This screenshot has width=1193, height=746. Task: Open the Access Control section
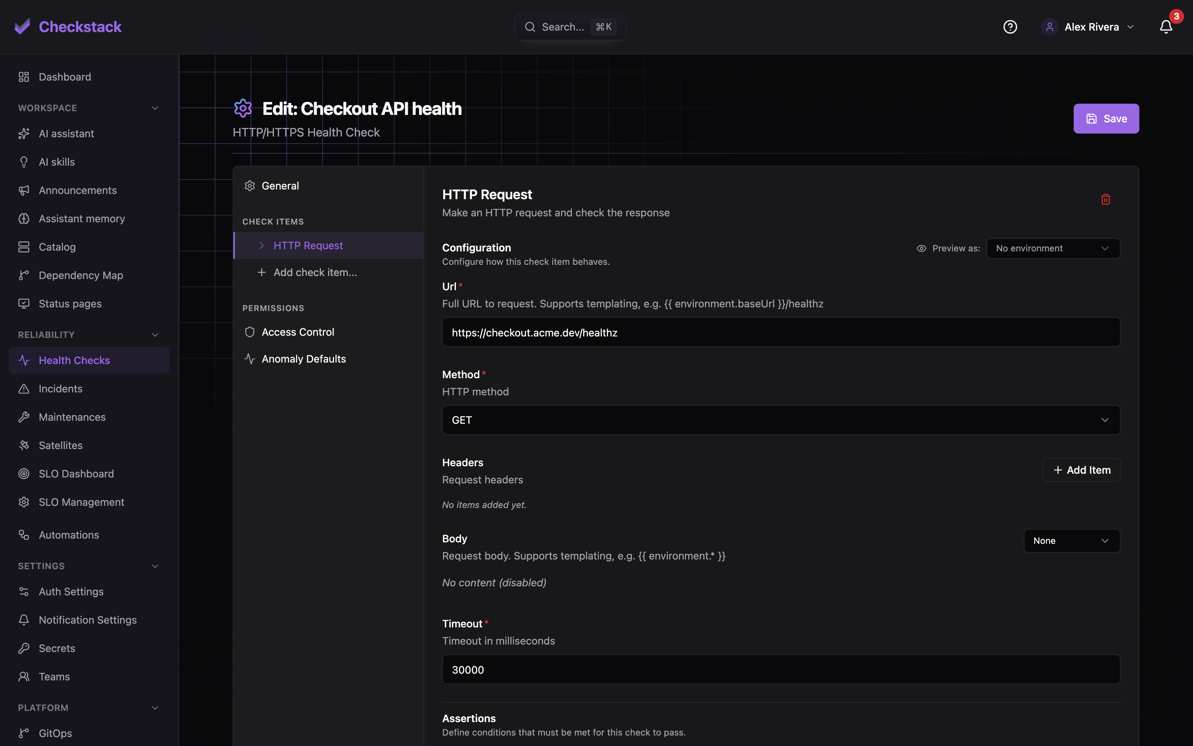pyautogui.click(x=328, y=332)
